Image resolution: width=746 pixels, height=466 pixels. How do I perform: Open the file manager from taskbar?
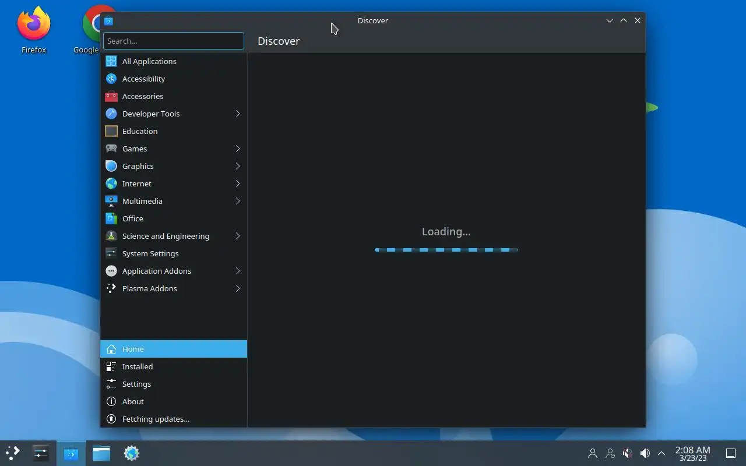pyautogui.click(x=101, y=453)
